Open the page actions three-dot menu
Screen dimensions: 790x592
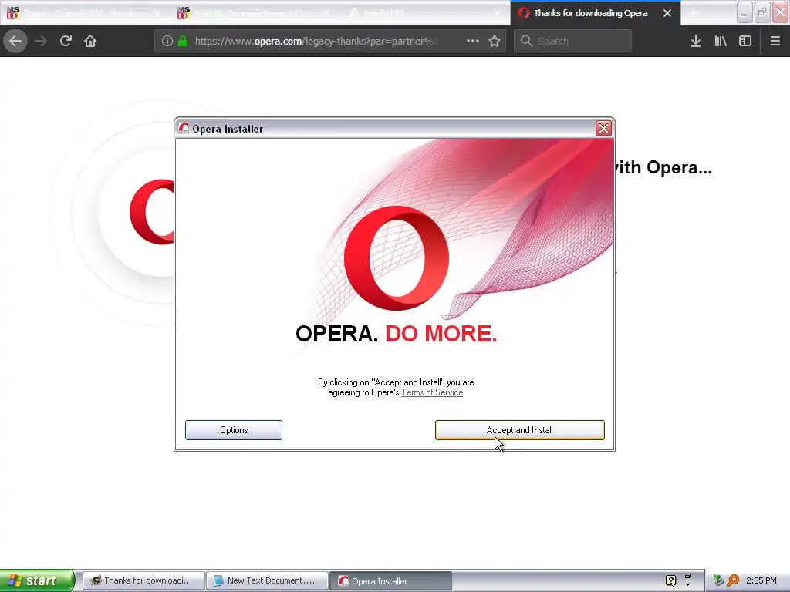pyautogui.click(x=473, y=42)
